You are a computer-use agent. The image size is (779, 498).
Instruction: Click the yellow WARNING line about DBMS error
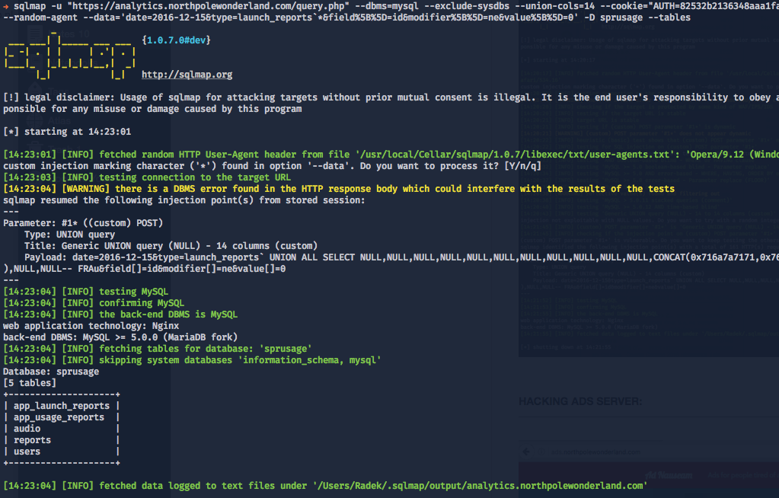(x=339, y=189)
